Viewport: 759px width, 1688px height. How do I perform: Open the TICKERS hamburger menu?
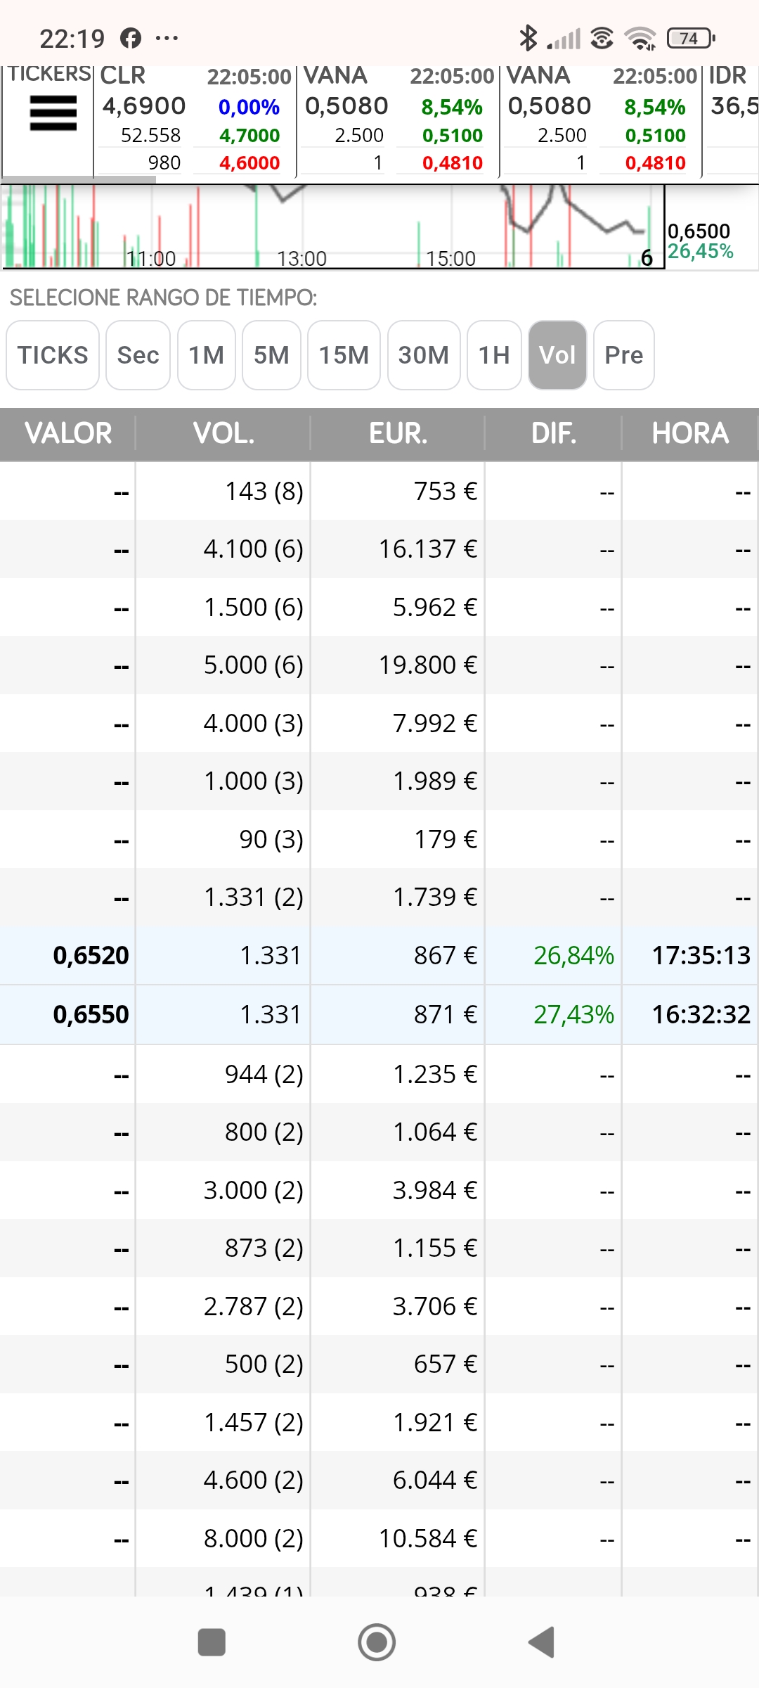pyautogui.click(x=53, y=113)
